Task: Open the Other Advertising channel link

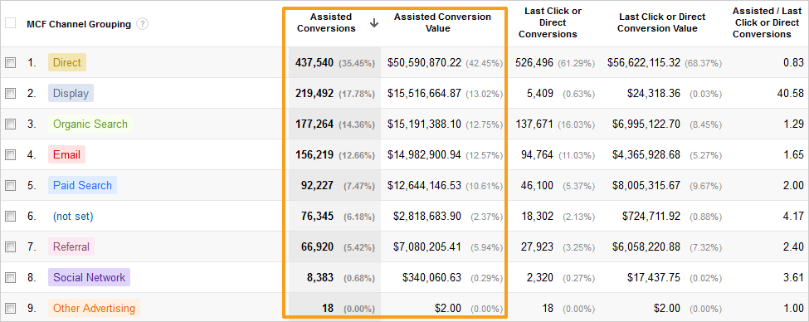Action: [x=94, y=308]
